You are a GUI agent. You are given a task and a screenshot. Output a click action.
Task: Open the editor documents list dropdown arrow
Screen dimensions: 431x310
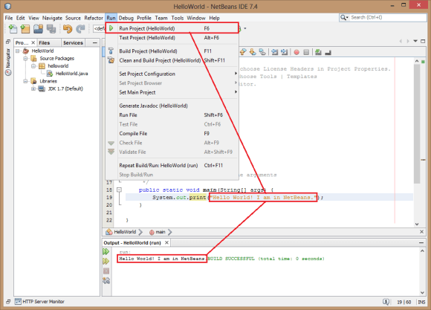click(x=415, y=42)
